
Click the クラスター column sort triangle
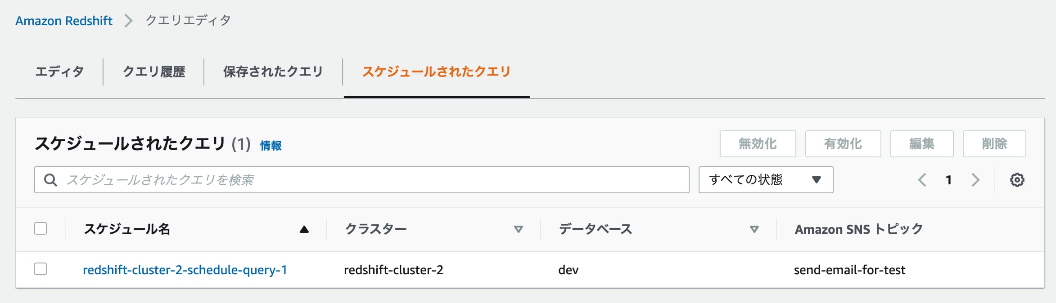518,230
